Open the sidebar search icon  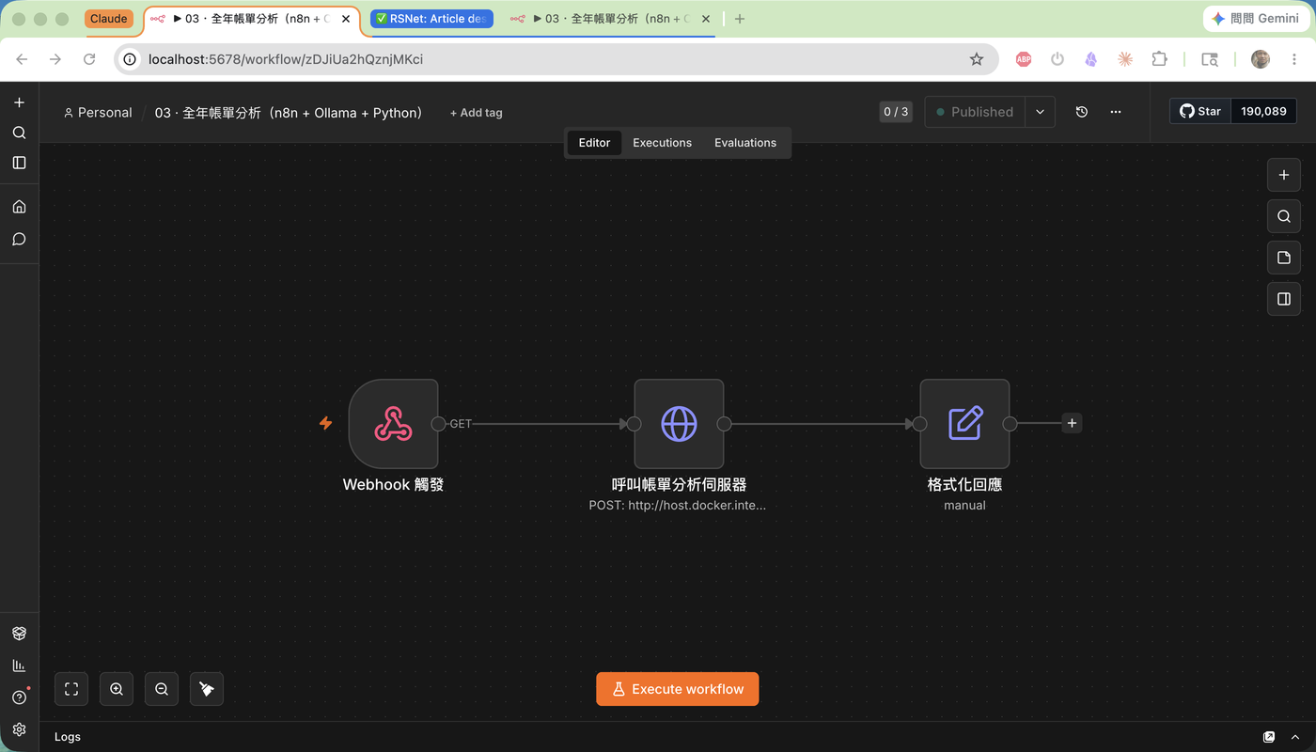pos(19,133)
